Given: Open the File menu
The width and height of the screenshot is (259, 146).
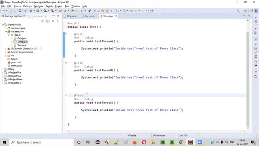Looking at the screenshot, I should [3, 6].
